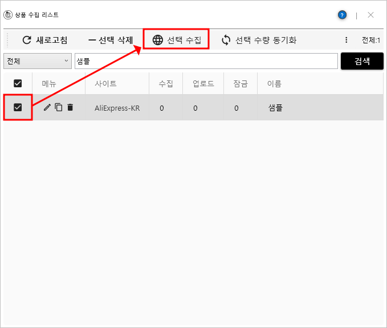Click the black 검색 button
The image size is (387, 328).
(x=362, y=61)
